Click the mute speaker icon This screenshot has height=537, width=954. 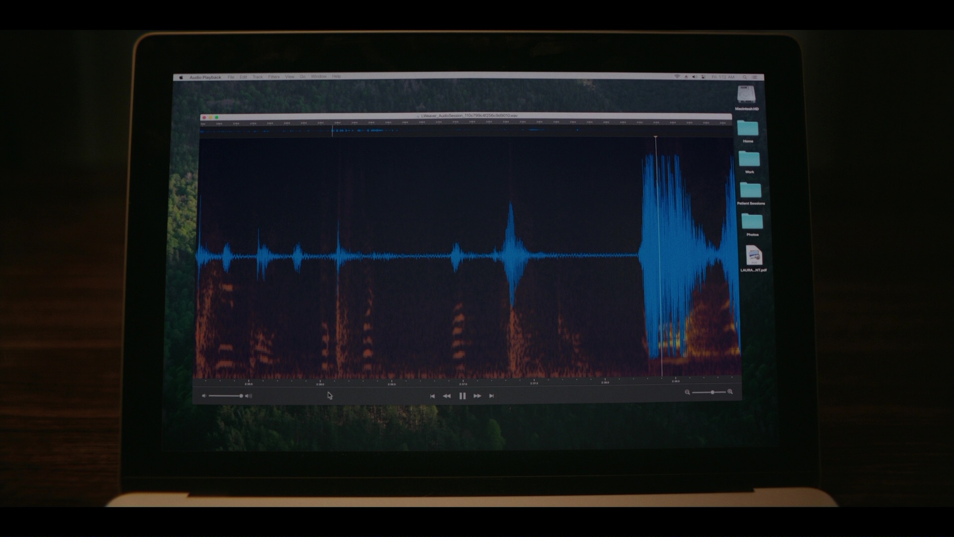click(204, 396)
